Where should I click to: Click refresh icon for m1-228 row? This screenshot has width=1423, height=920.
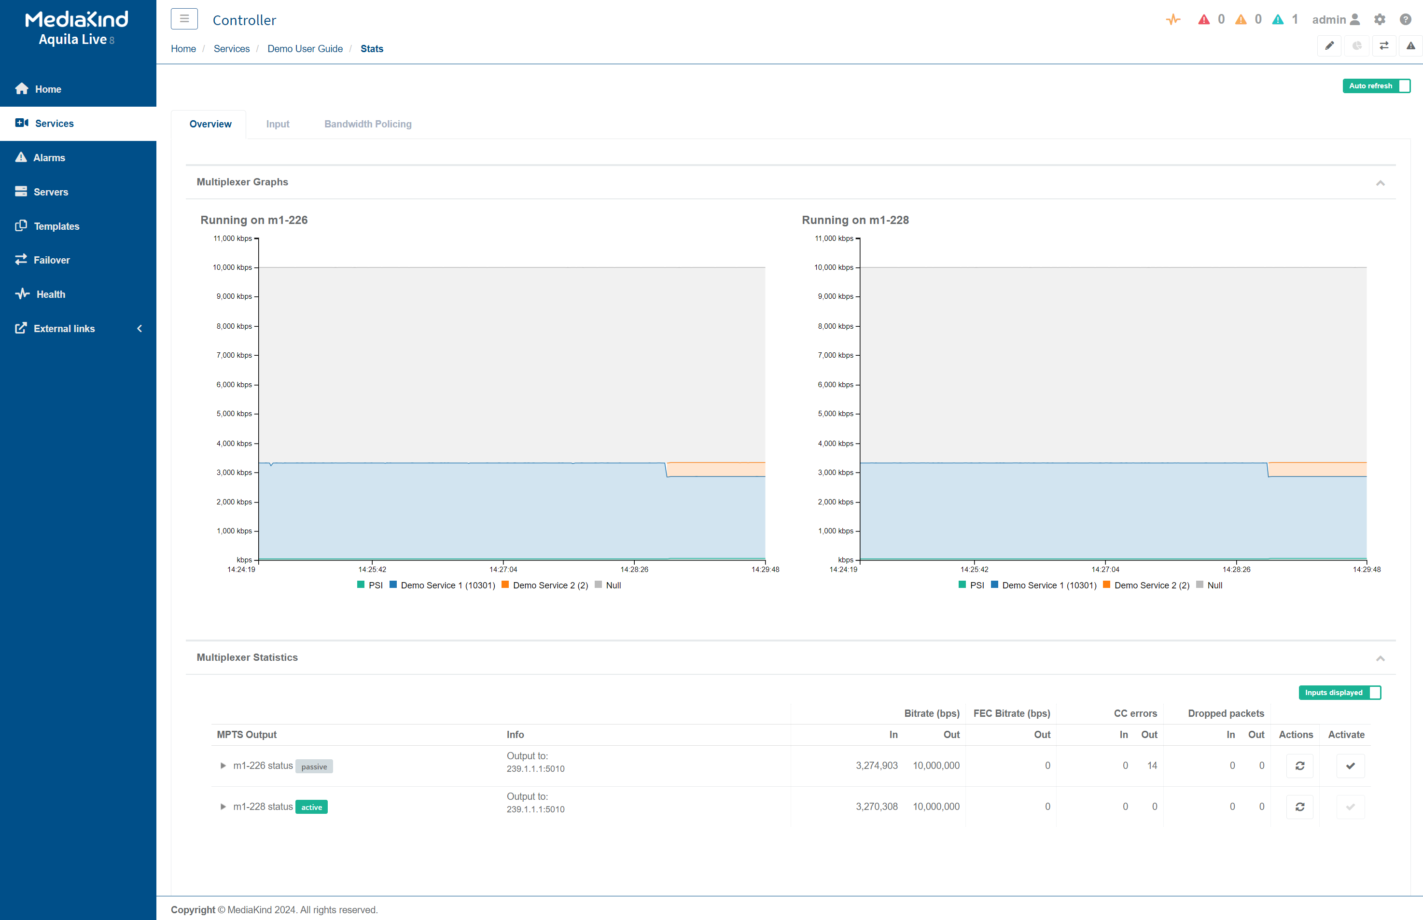click(x=1299, y=807)
